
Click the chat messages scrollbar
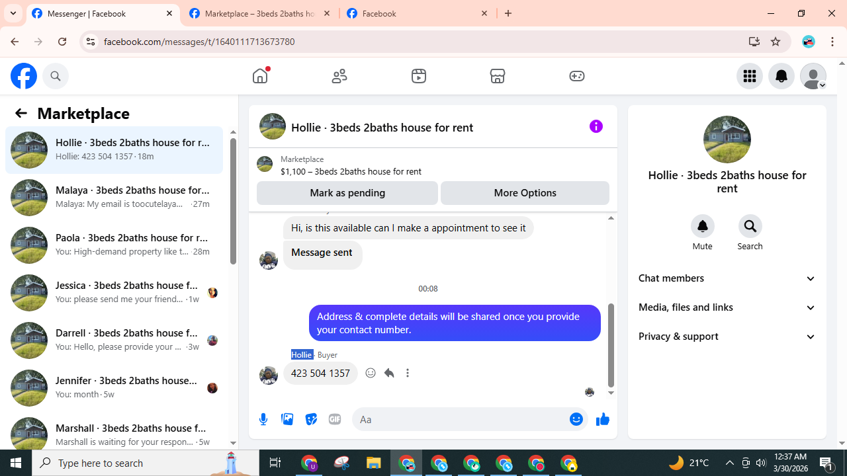611,345
